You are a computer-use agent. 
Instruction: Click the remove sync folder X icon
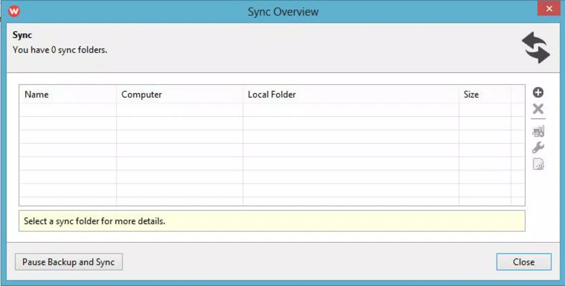[x=538, y=109]
